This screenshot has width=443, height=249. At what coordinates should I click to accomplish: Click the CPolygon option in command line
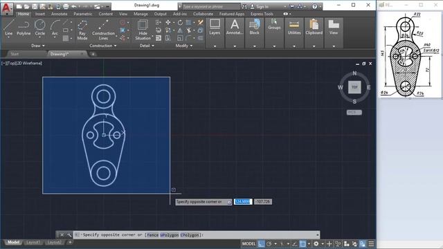pos(190,235)
